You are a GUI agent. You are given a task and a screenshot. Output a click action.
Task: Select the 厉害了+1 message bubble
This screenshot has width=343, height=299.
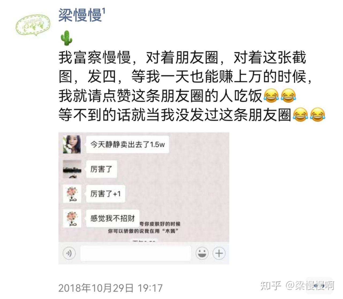tap(106, 194)
